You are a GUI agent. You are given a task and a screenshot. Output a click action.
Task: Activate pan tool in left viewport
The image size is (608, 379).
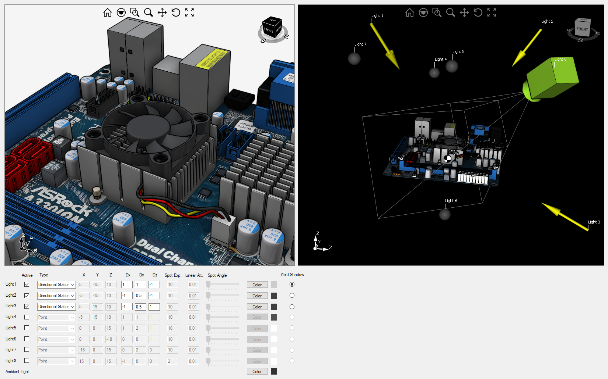pos(162,13)
